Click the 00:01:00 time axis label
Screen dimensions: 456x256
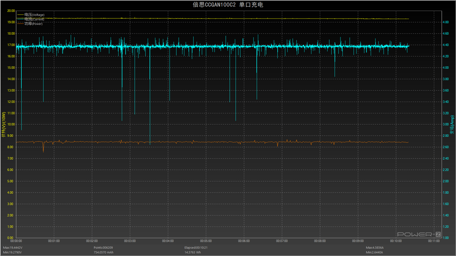point(54,241)
